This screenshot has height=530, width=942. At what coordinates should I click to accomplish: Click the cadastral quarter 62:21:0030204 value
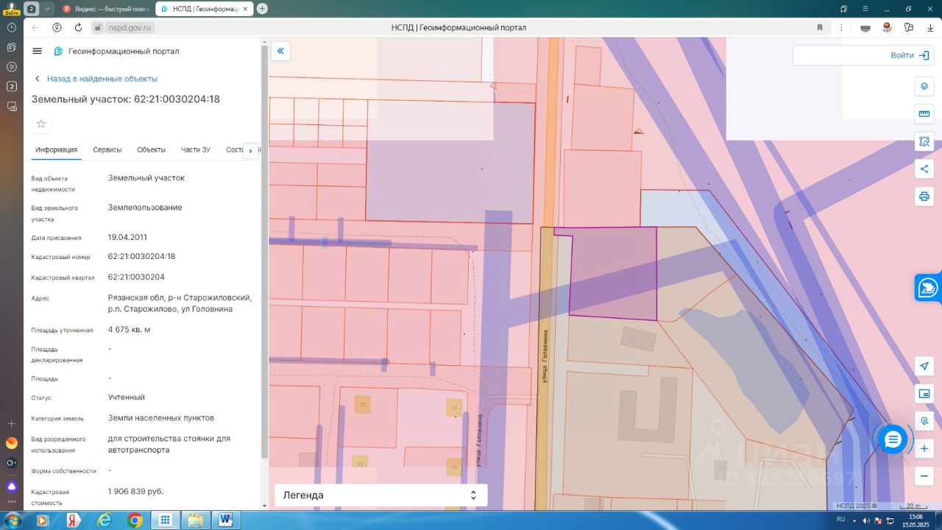tap(136, 277)
